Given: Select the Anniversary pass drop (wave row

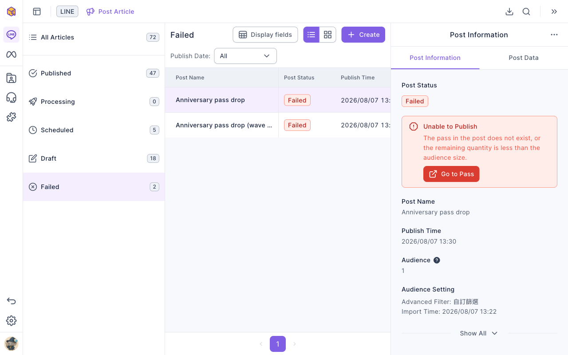Looking at the screenshot, I should 278,125.
